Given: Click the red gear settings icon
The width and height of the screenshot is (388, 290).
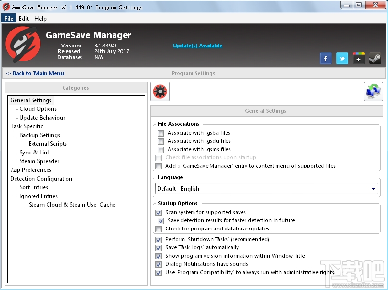Looking at the screenshot, I should (x=160, y=92).
